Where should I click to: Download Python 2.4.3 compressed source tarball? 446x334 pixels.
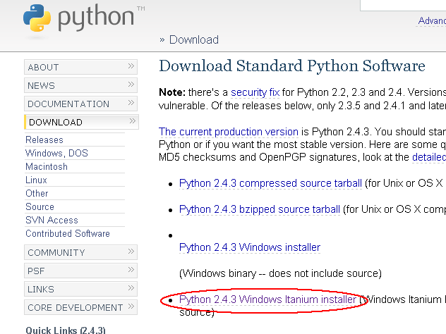click(x=270, y=183)
